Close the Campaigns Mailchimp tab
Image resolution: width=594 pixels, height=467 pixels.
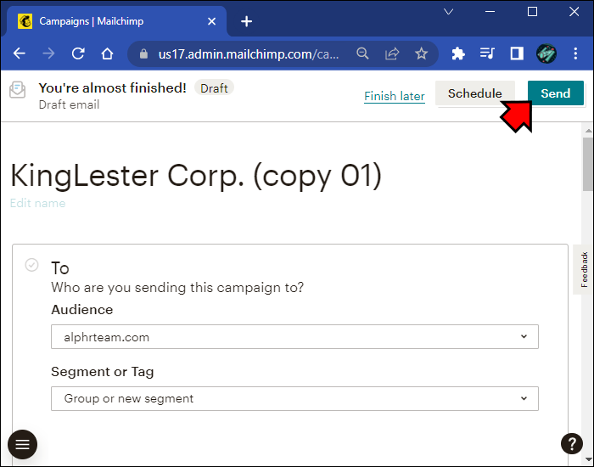tap(212, 21)
